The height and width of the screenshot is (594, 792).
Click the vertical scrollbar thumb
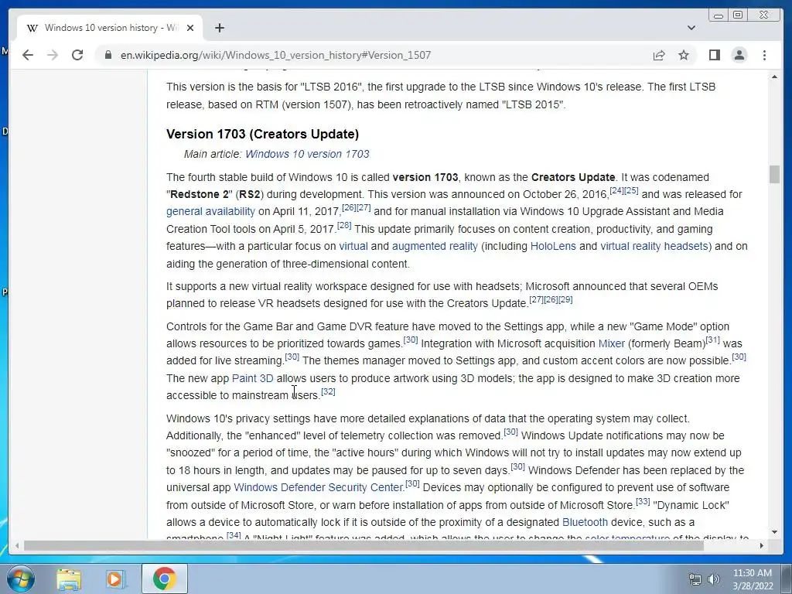pyautogui.click(x=774, y=175)
